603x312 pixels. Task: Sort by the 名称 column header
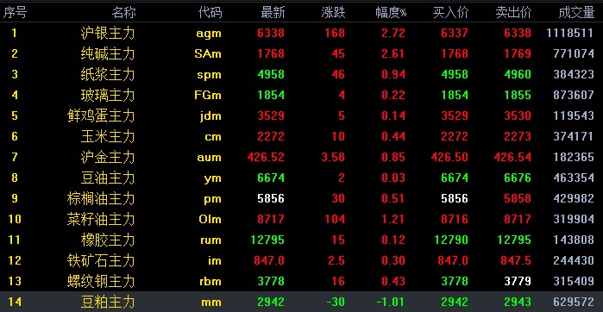[x=124, y=13]
